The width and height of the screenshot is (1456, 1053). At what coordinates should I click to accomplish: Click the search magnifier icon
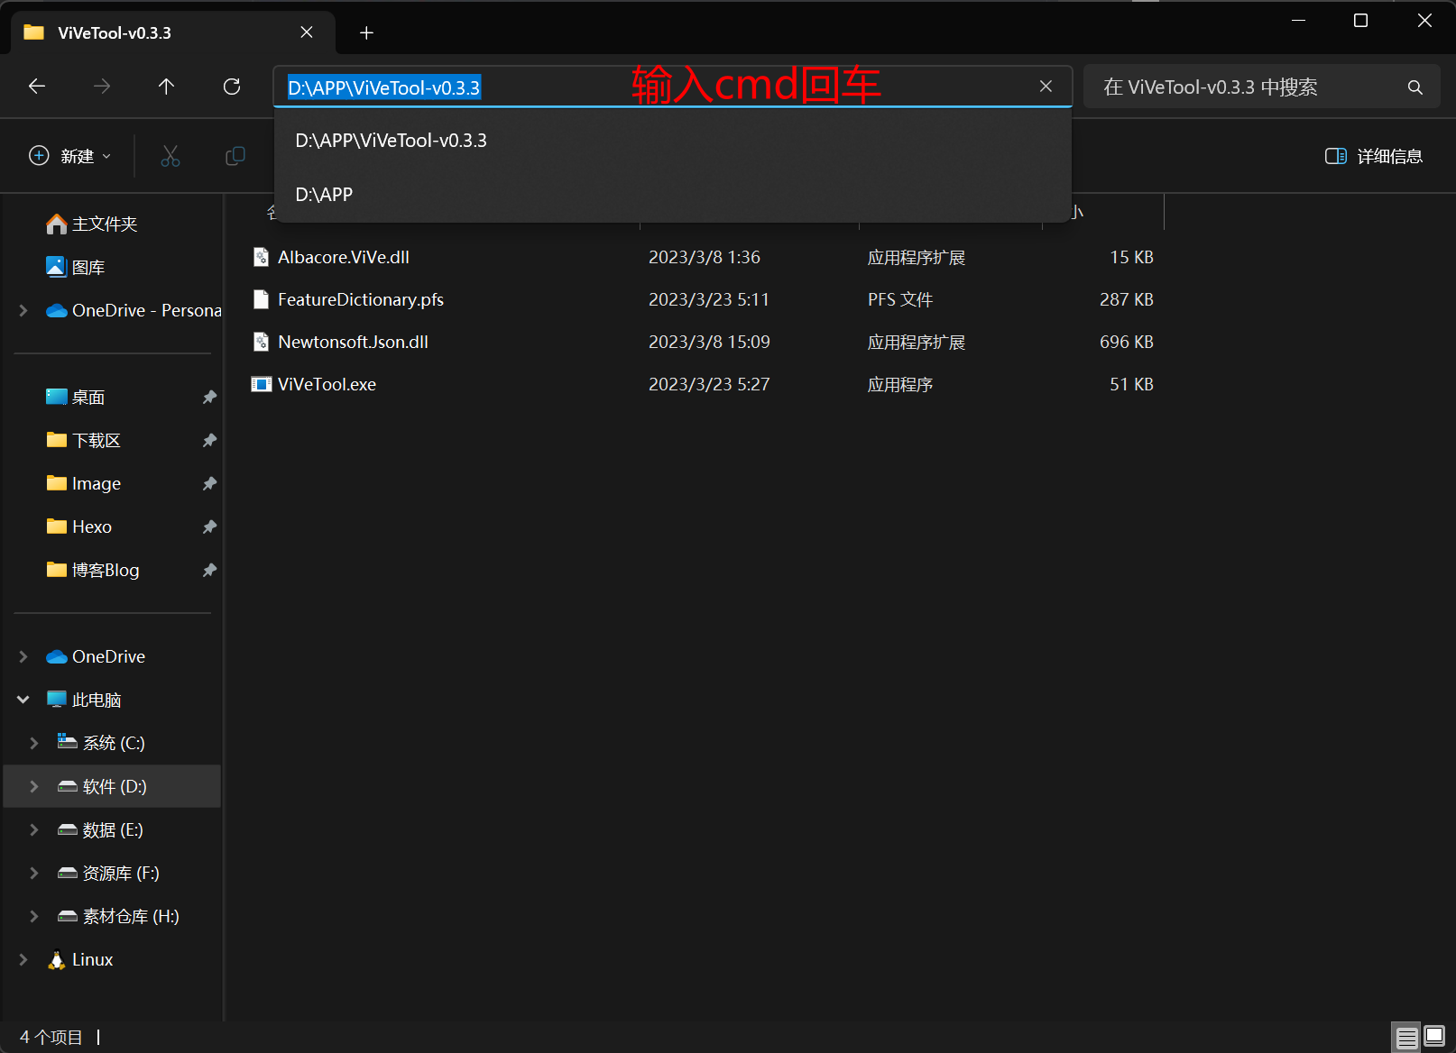(1415, 87)
